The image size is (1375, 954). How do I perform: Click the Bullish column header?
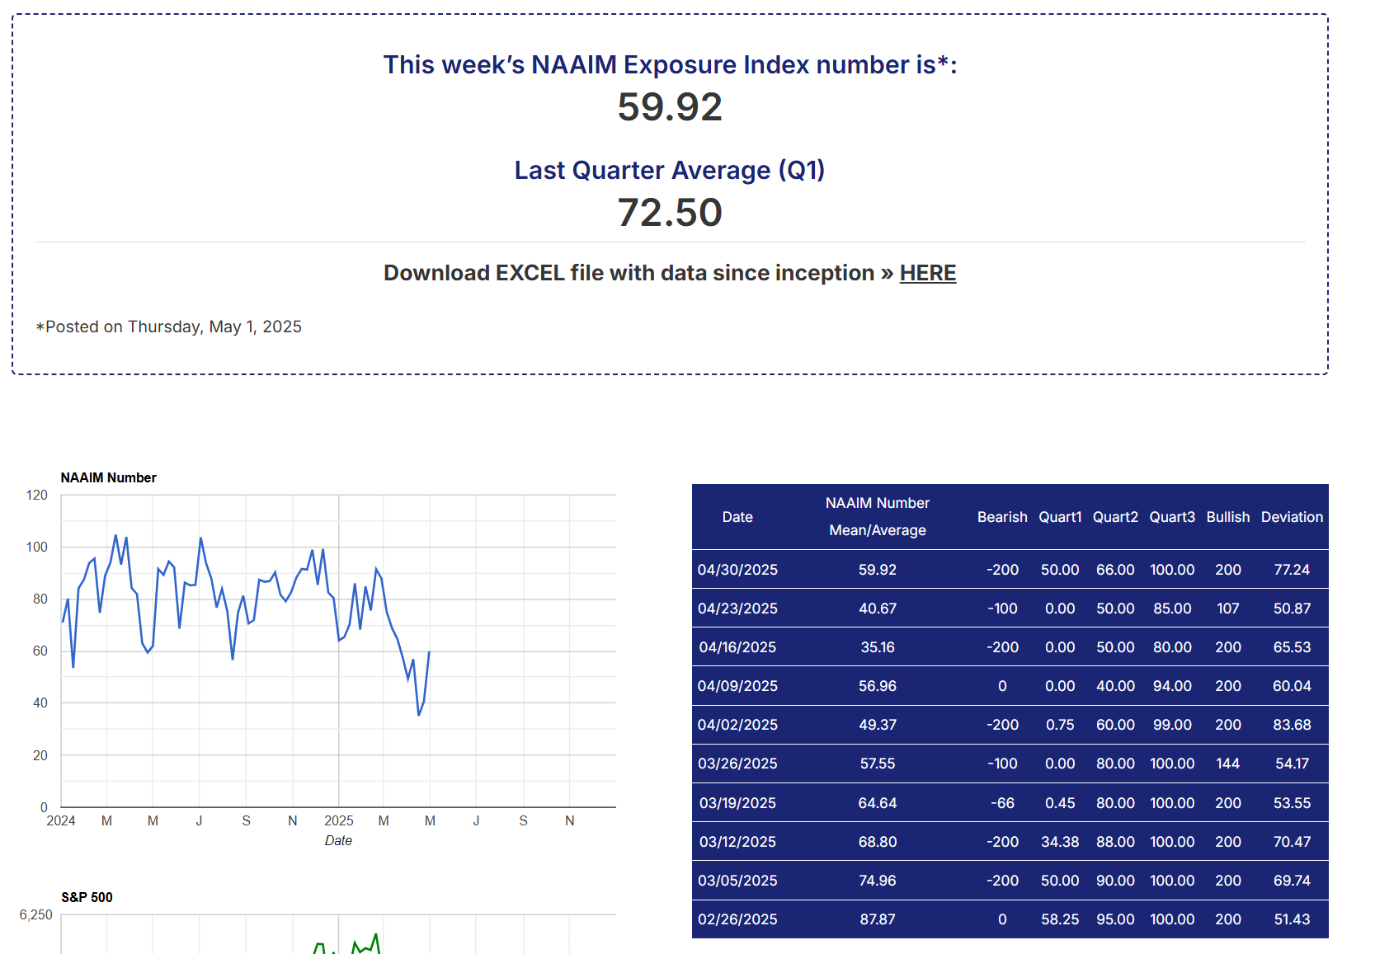tap(1228, 517)
